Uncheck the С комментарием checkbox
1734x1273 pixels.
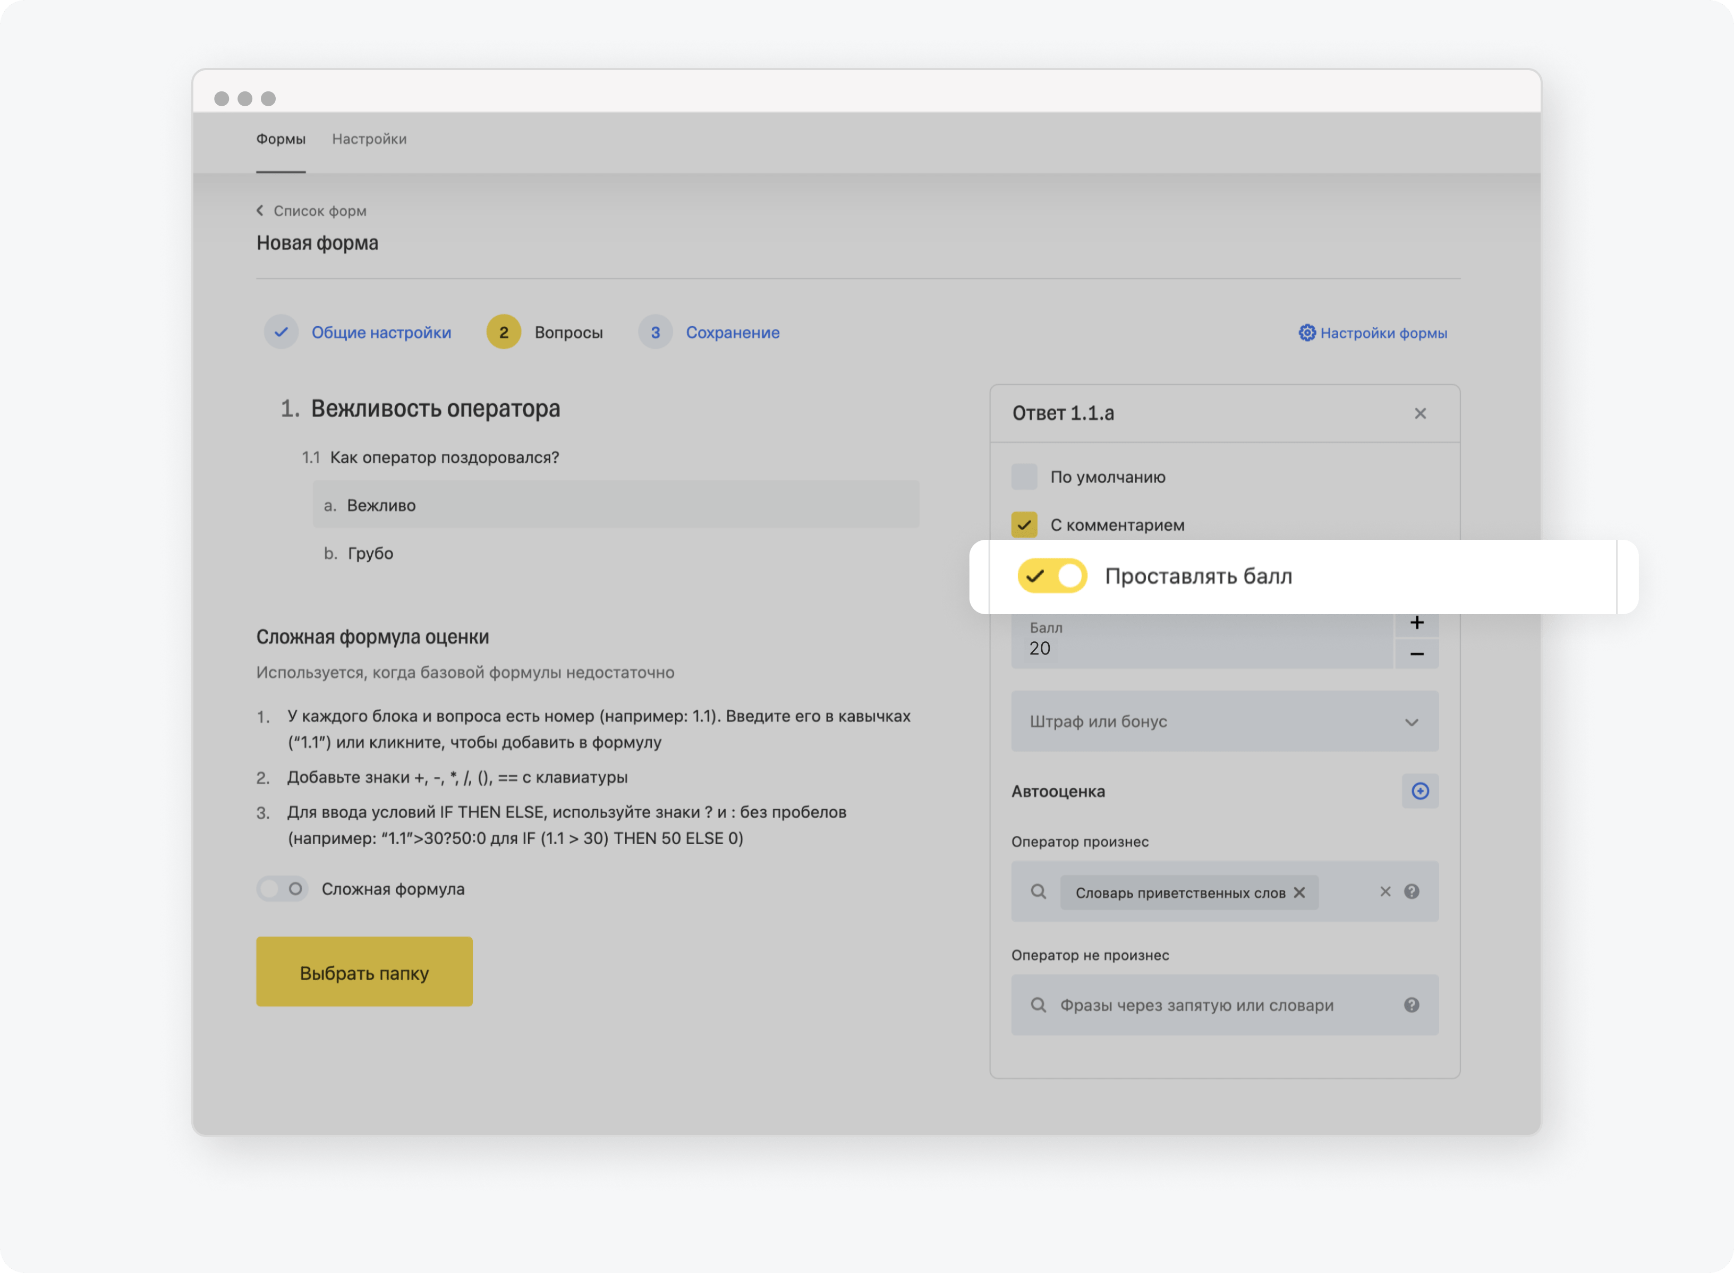1024,525
